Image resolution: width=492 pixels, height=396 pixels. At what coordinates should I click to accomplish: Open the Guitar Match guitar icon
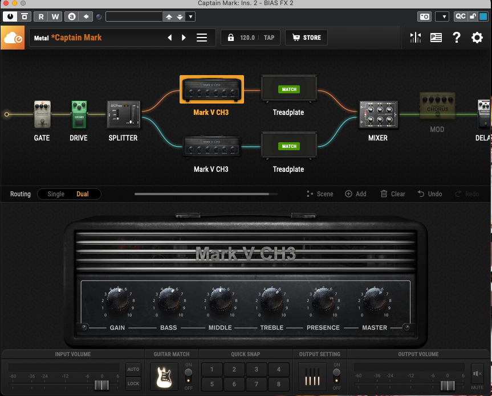tap(164, 377)
